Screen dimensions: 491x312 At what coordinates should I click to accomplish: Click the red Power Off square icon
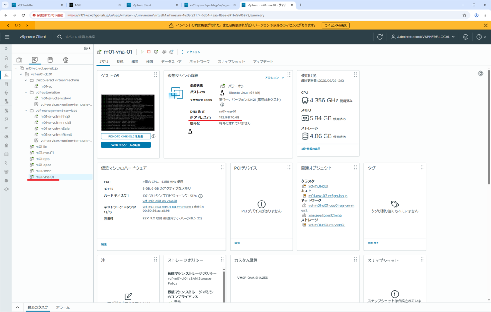149,52
